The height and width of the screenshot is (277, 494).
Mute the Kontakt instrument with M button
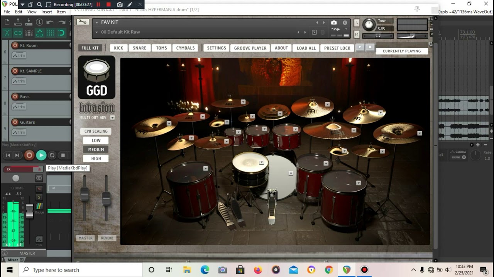357,34
